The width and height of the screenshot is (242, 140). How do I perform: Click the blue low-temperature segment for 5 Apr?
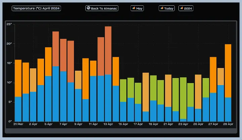tap(48, 98)
